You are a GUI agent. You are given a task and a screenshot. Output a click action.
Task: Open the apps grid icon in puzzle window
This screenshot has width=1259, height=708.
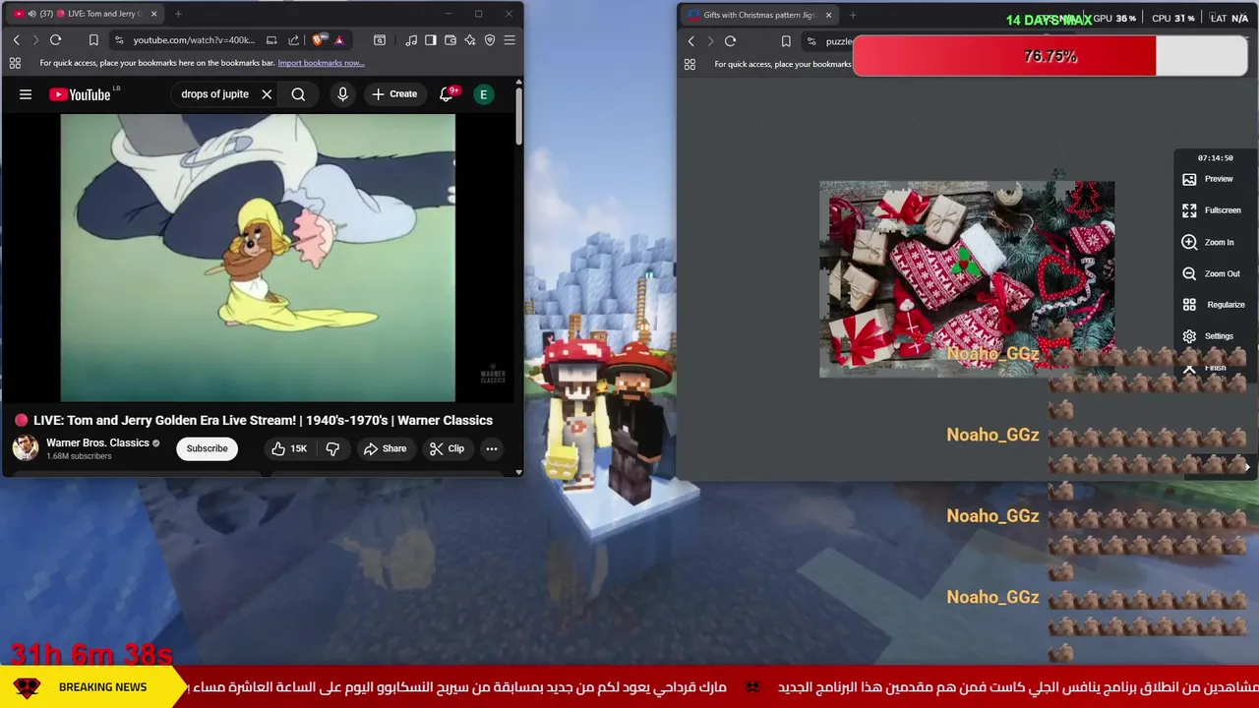[x=689, y=64]
